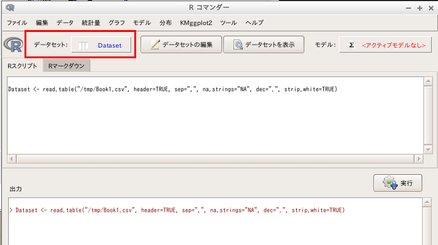Click script pane scroll right arrow
Image resolution: width=438 pixels, height=245 pixels.
419,159
